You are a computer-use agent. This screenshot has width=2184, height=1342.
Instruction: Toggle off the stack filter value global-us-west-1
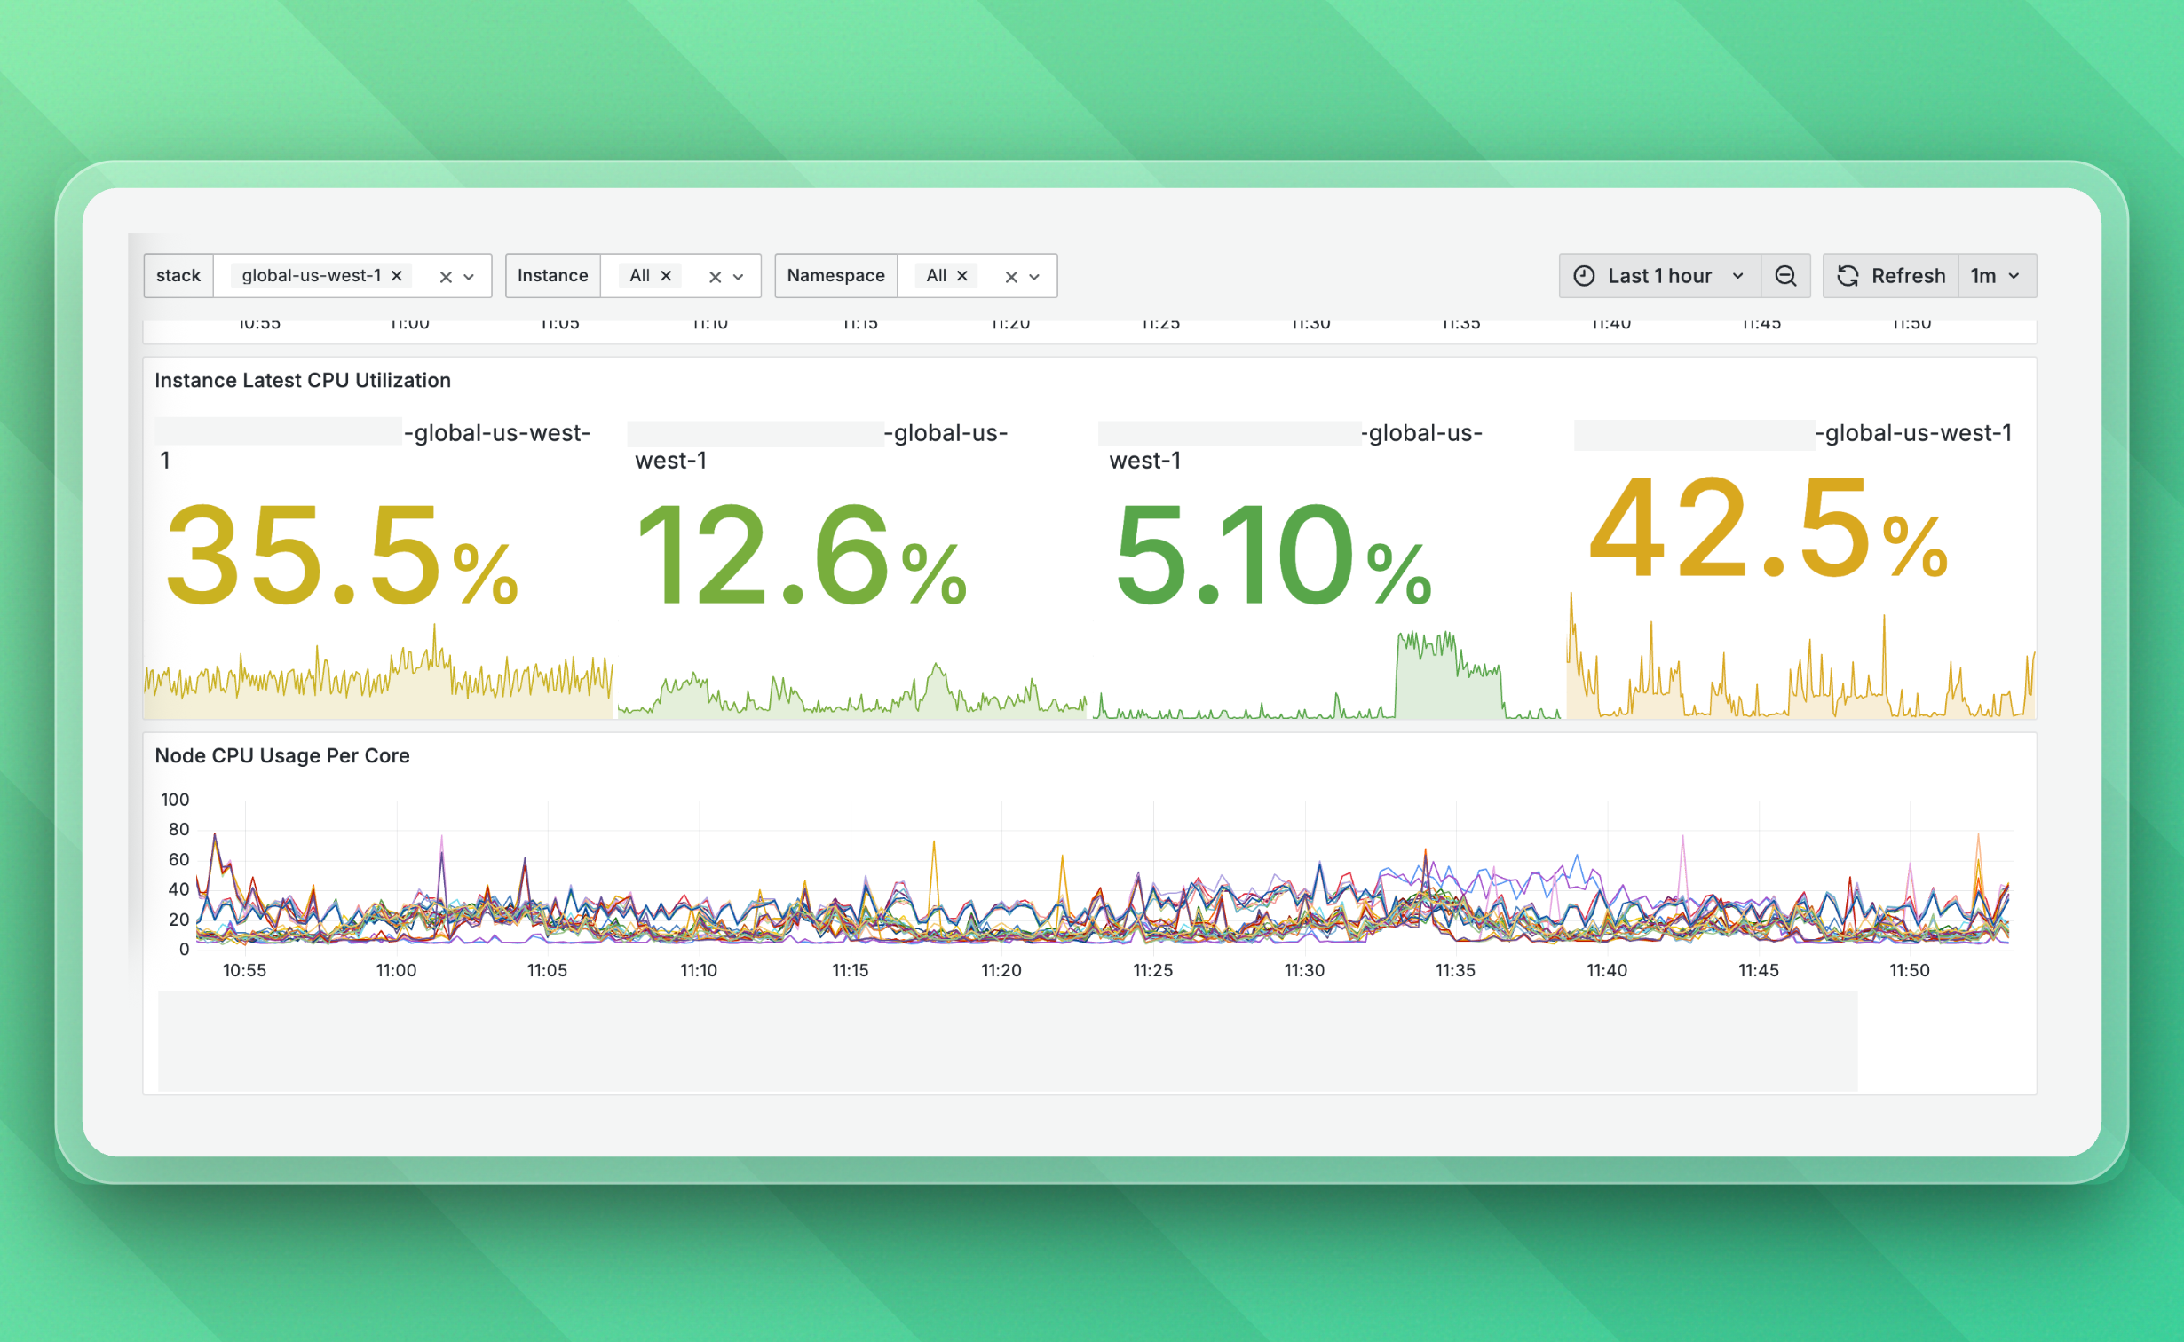click(x=397, y=275)
